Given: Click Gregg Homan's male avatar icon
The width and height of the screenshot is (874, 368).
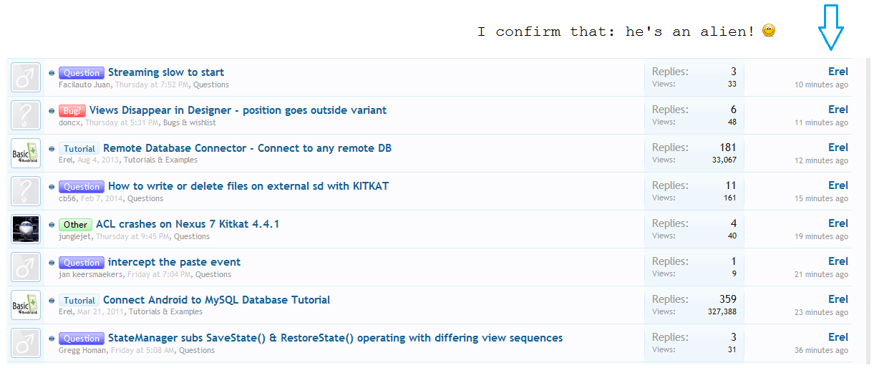Looking at the screenshot, I should [26, 343].
